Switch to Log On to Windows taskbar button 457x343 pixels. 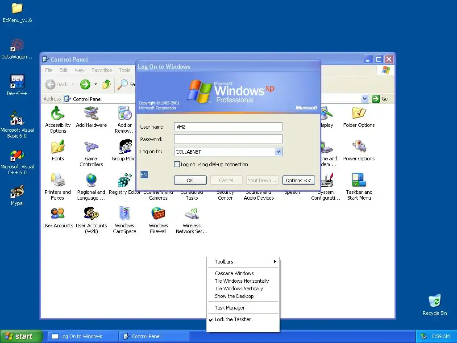82,336
